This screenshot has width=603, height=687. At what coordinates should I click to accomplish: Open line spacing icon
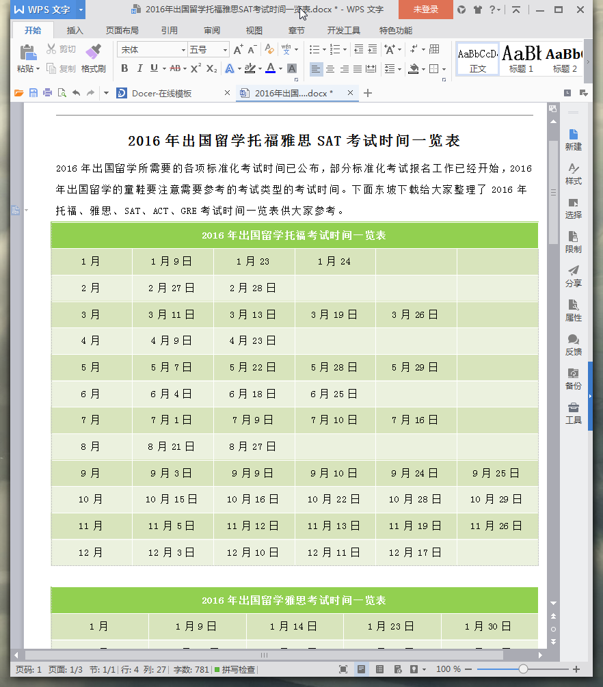tap(389, 69)
